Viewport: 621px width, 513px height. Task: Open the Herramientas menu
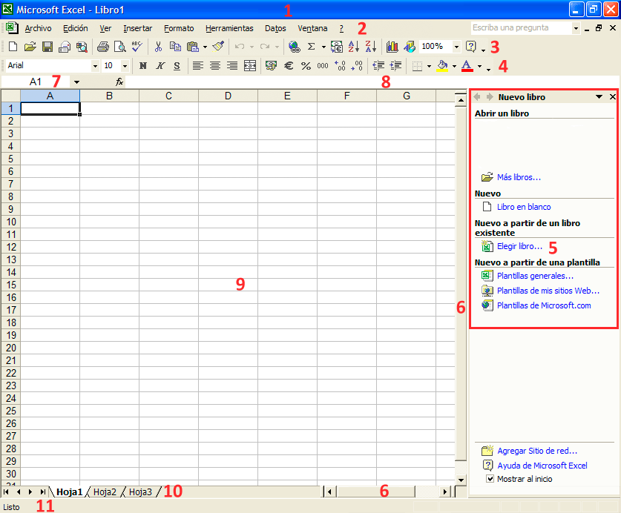click(229, 28)
